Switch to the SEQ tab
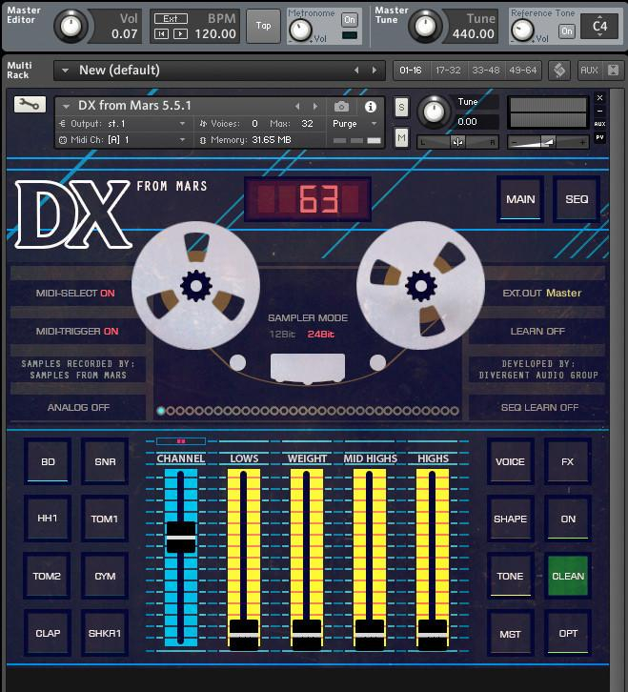628x692 pixels. (x=577, y=199)
